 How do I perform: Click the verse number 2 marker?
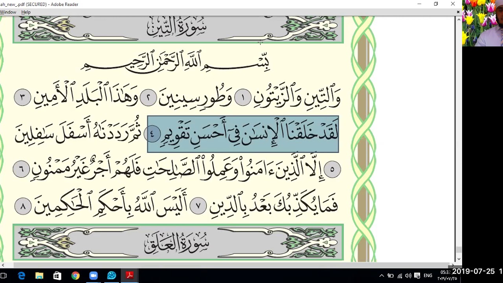tap(148, 97)
